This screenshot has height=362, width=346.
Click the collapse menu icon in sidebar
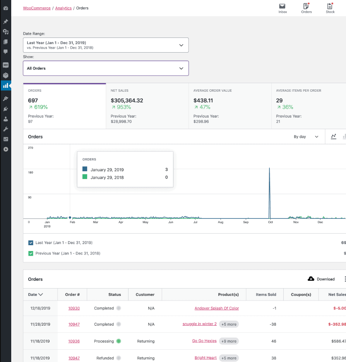(x=5, y=149)
